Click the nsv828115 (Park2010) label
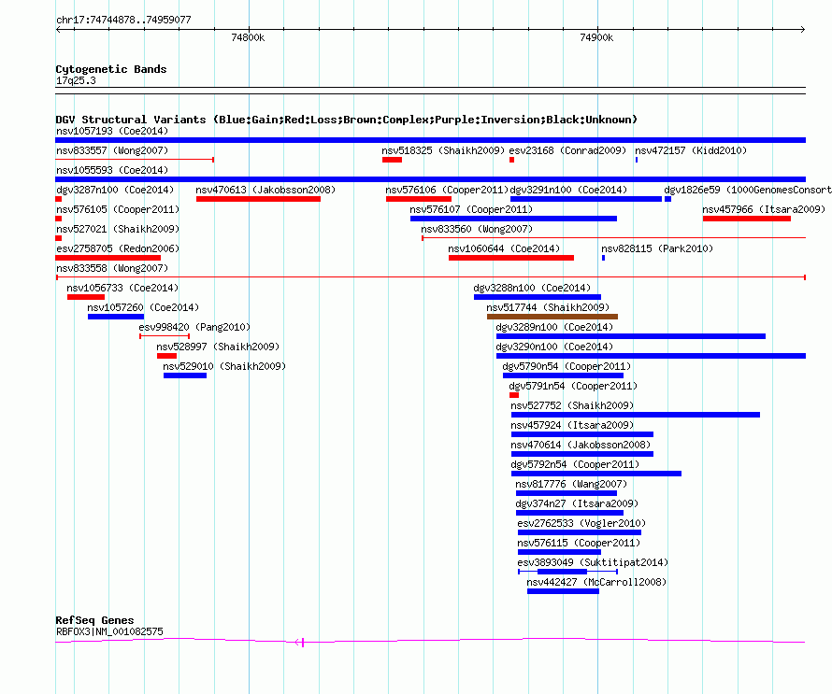Screen dimensions: 832x694 657,248
